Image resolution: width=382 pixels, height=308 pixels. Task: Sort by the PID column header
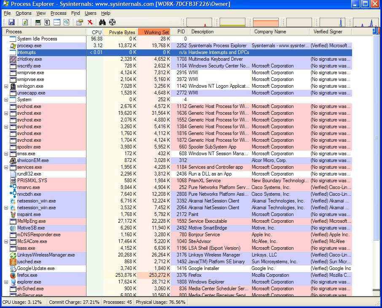click(x=179, y=32)
